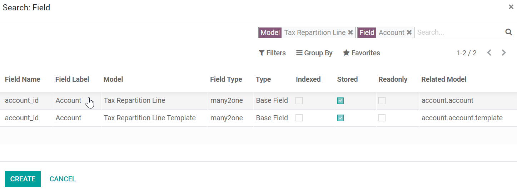Open the Favorites dropdown
The image size is (517, 191).
(x=362, y=53)
